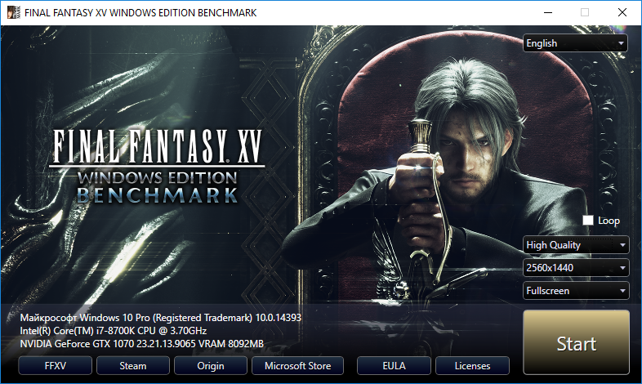642x384 pixels.
Task: Open the English language dropdown
Action: pyautogui.click(x=575, y=43)
